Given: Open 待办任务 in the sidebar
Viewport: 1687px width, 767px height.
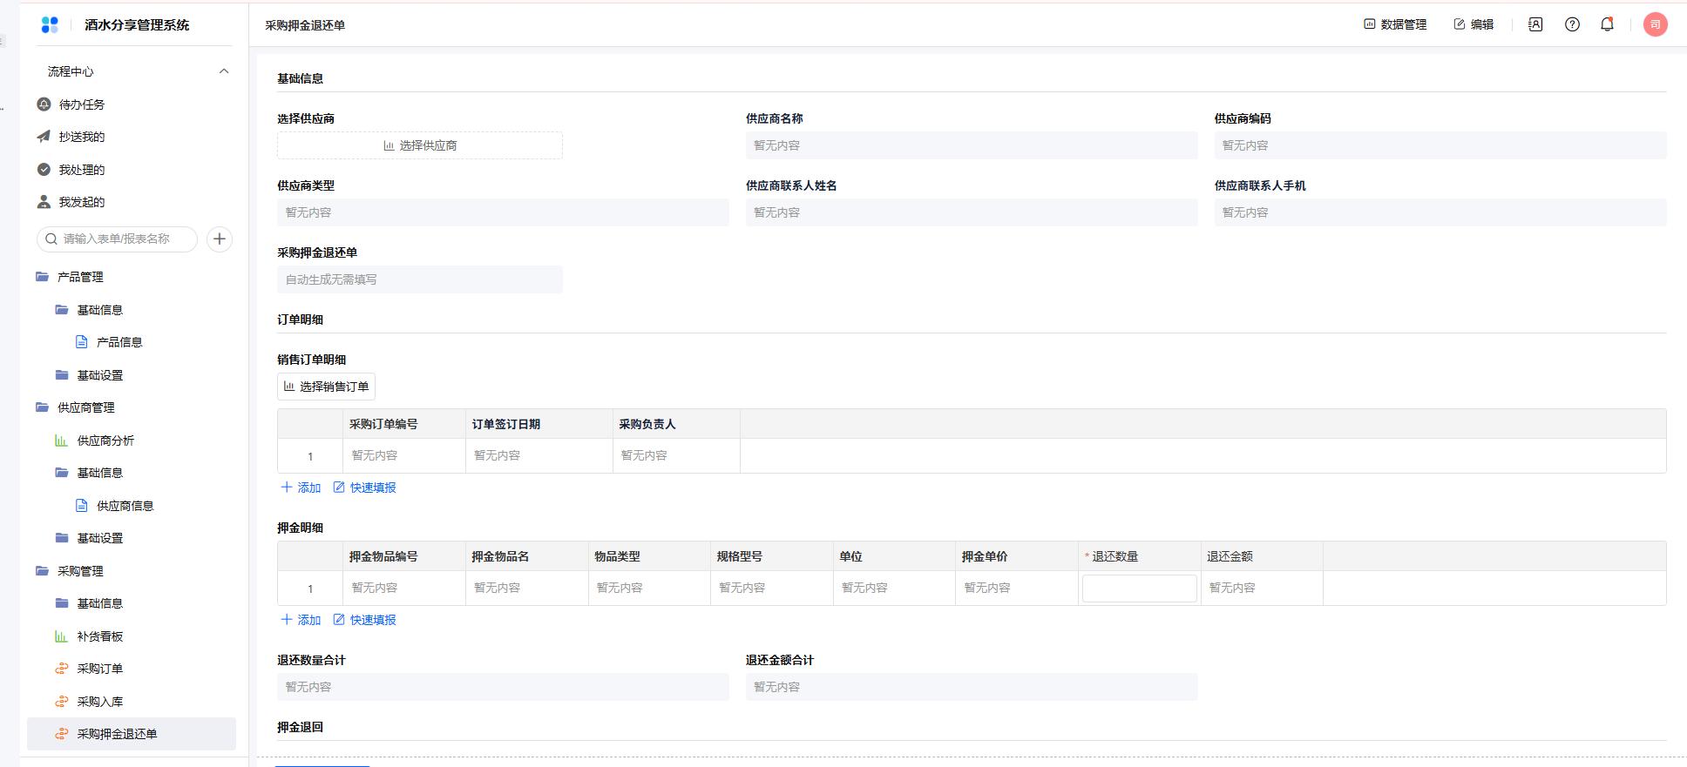Looking at the screenshot, I should click(x=132, y=104).
